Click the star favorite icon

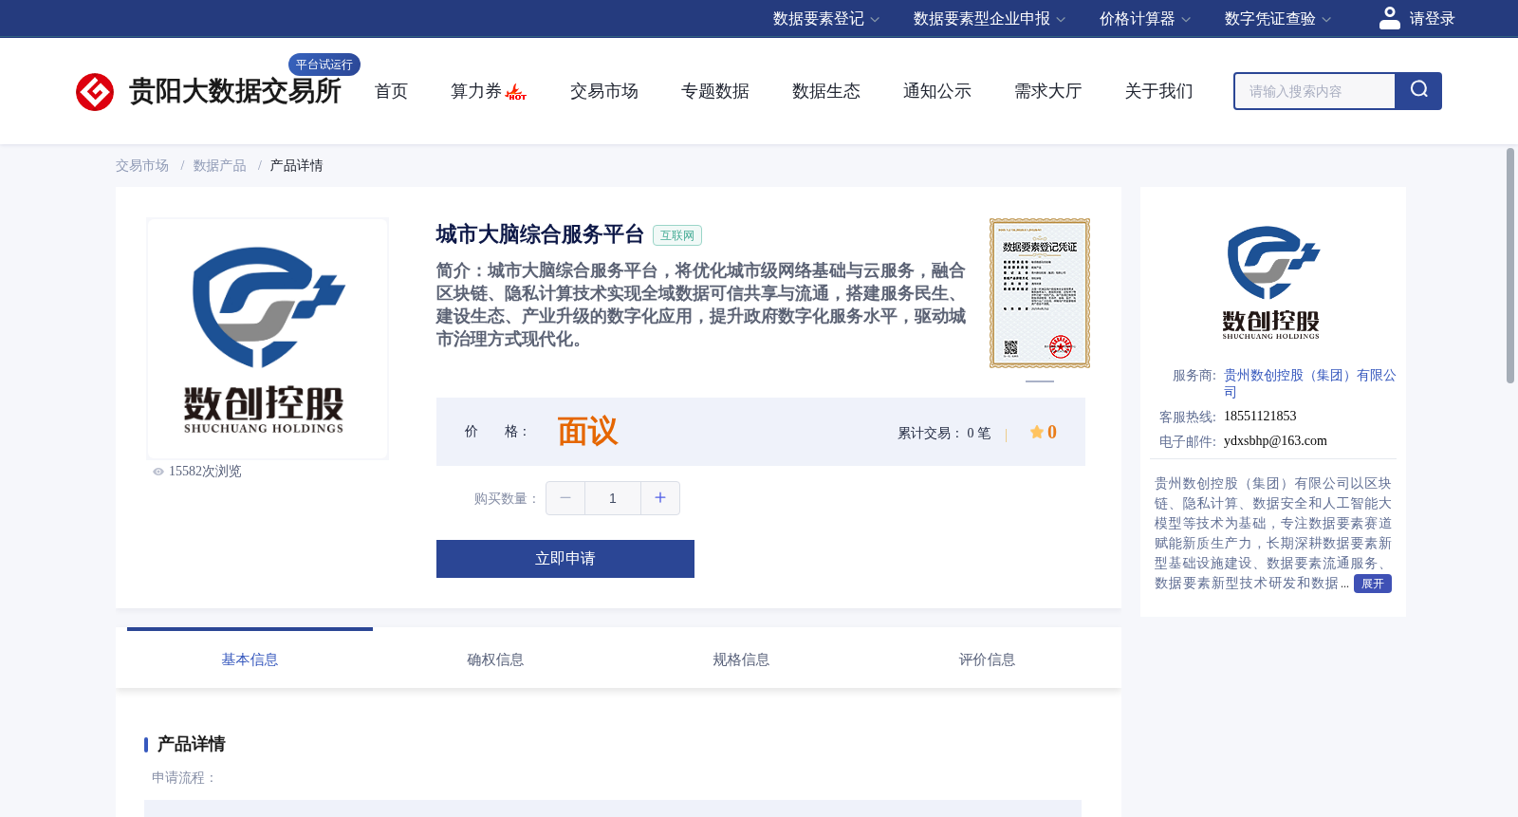click(1037, 432)
